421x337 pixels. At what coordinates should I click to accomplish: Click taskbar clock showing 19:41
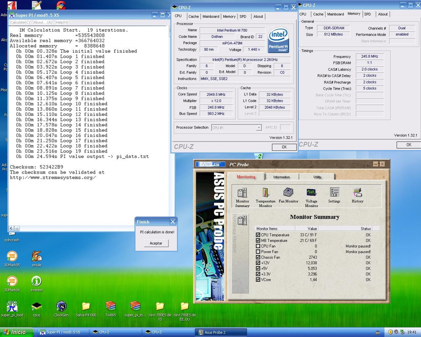coord(412,332)
